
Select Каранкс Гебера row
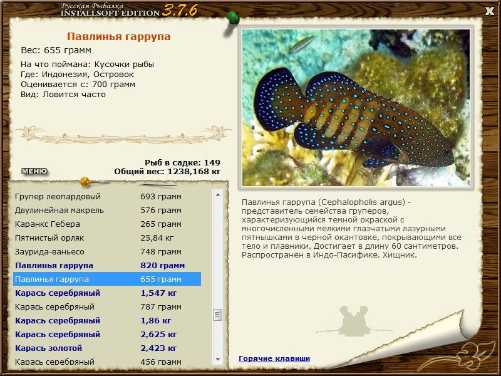coord(107,224)
